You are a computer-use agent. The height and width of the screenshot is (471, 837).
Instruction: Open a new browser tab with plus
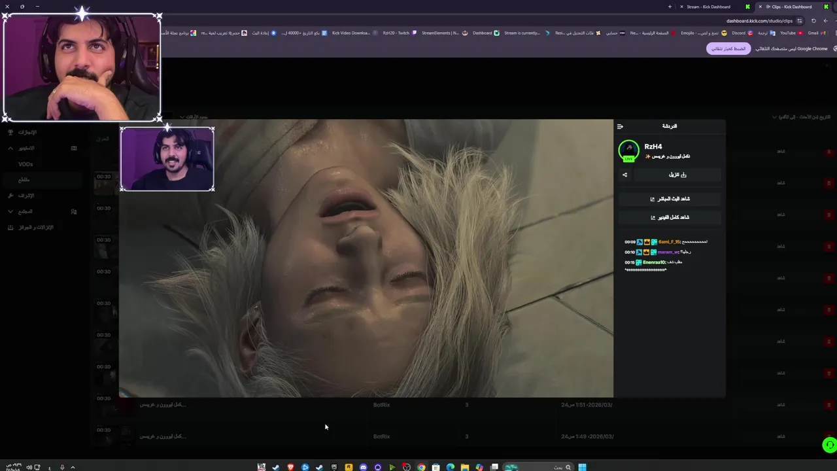[x=670, y=7]
